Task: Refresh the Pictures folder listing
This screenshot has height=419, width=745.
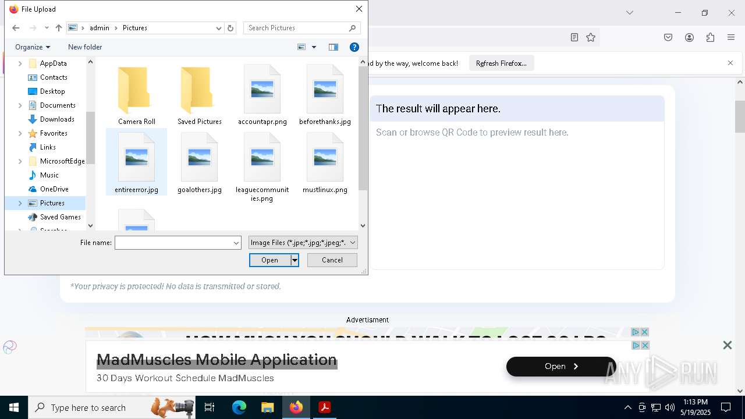Action: [230, 28]
